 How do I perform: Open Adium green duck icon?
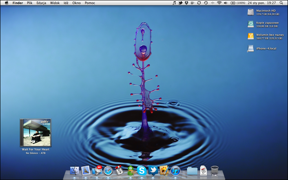(x=131, y=171)
